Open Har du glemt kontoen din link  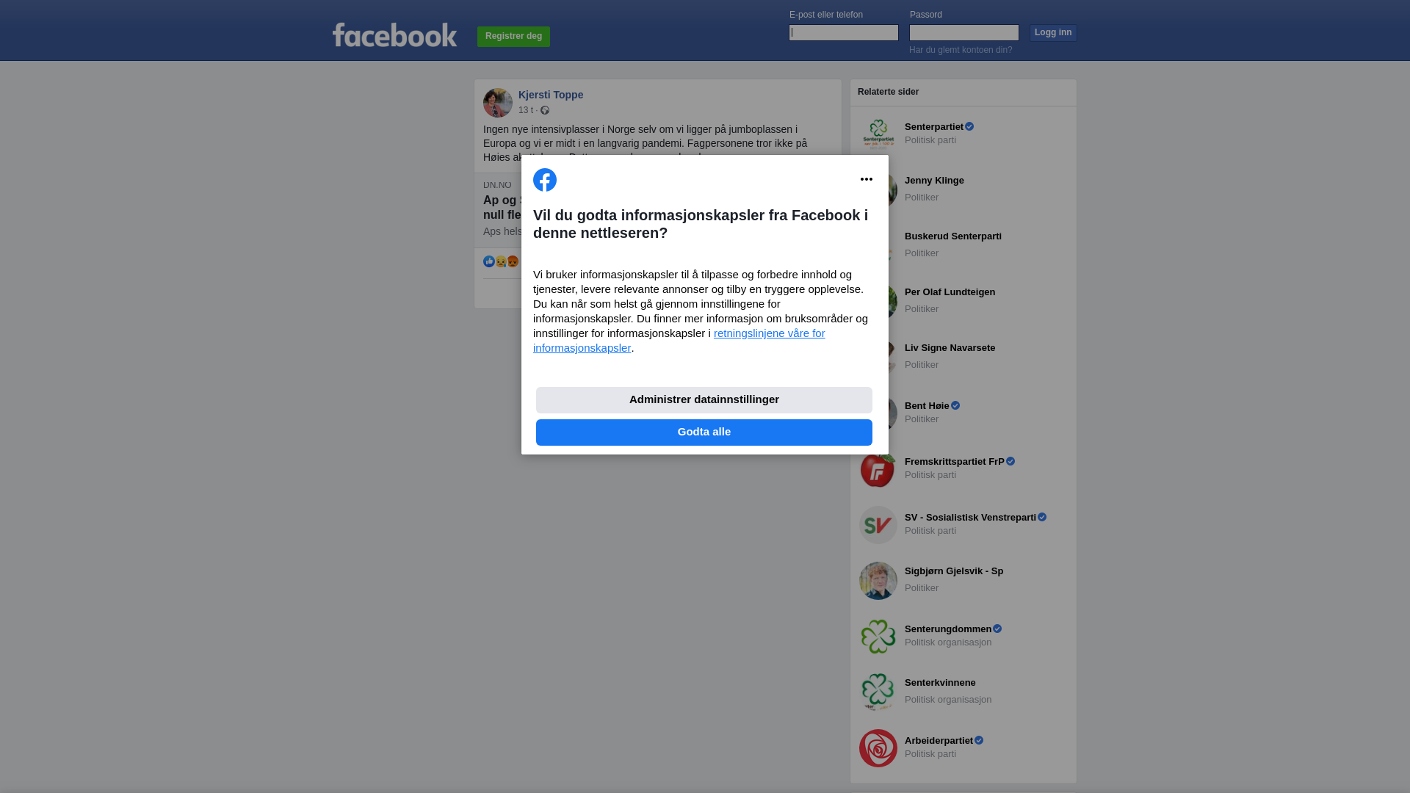(961, 50)
